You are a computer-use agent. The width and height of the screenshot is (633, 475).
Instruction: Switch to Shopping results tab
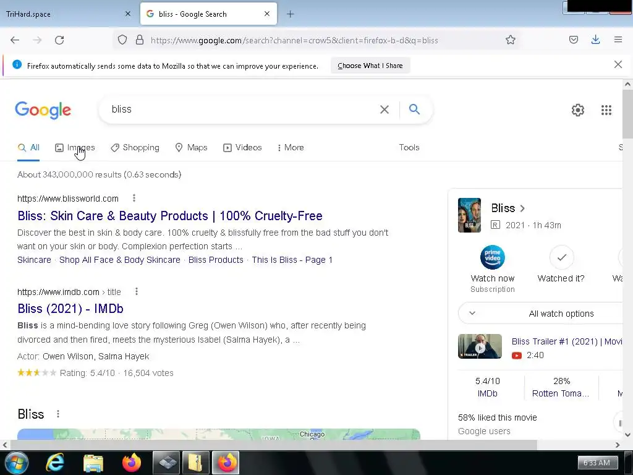(x=135, y=148)
